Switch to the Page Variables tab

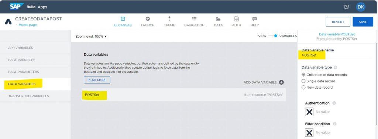(x=35, y=60)
